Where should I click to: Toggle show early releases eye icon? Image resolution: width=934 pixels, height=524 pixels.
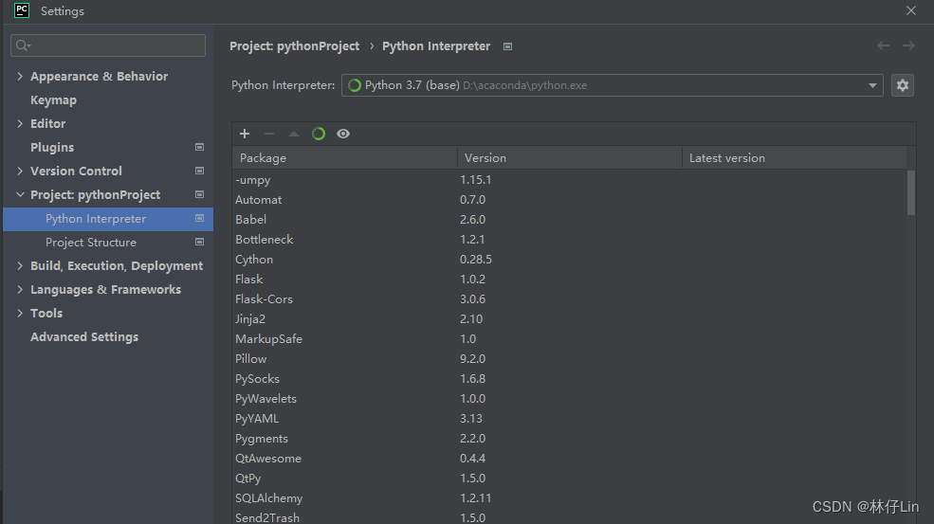tap(343, 134)
